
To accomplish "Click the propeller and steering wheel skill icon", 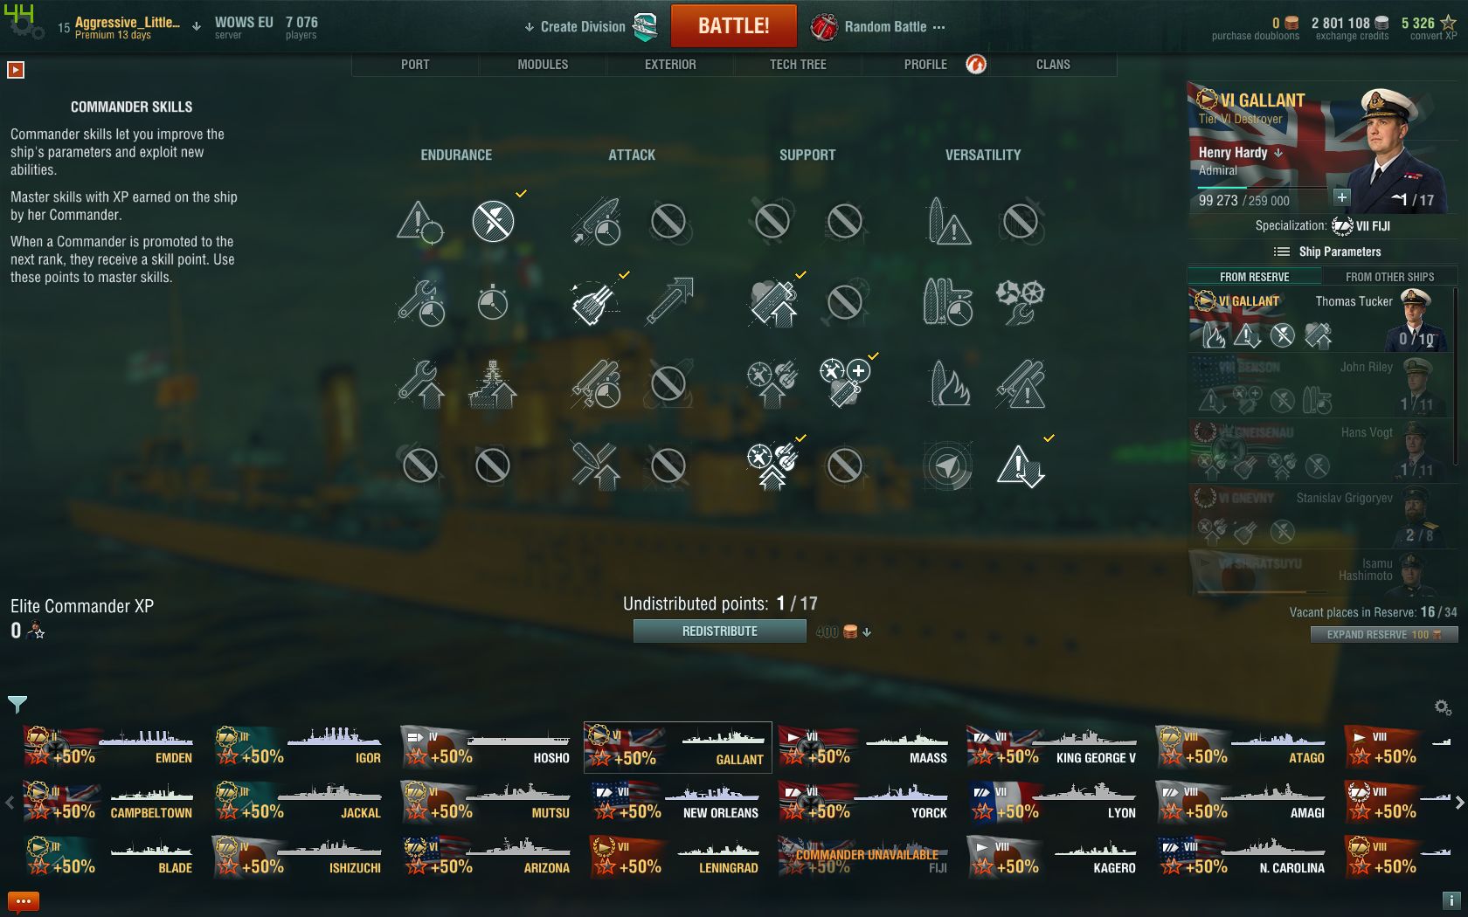I will [1020, 302].
